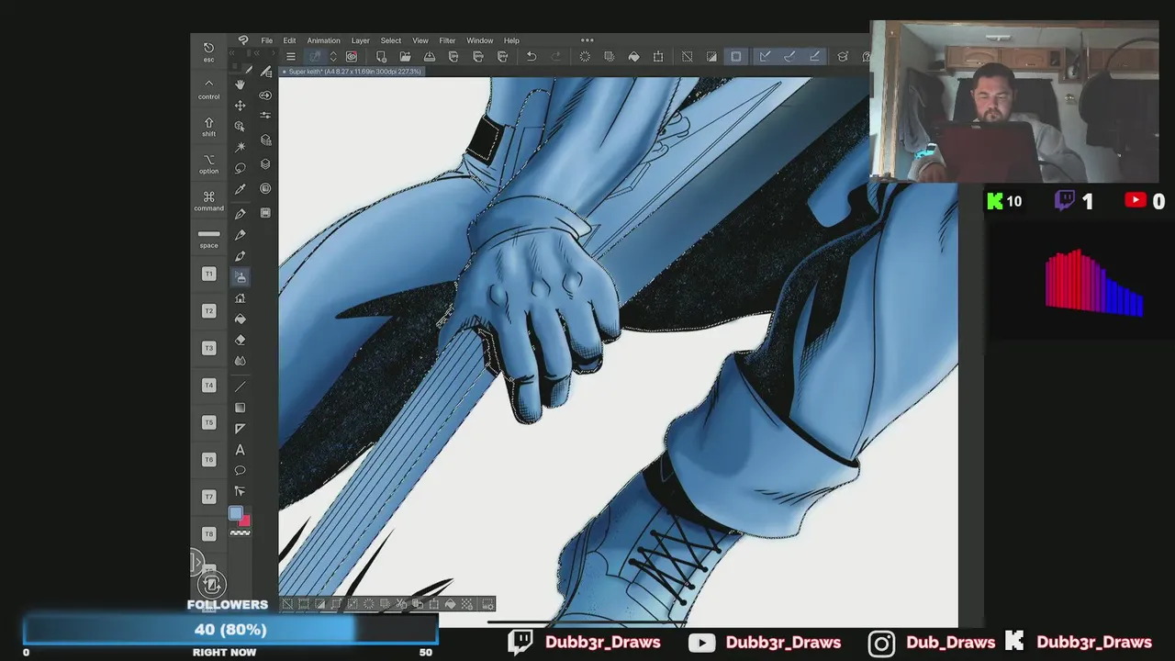Select the Pencil tool
Viewport: 1175px width, 661px height.
pyautogui.click(x=240, y=235)
